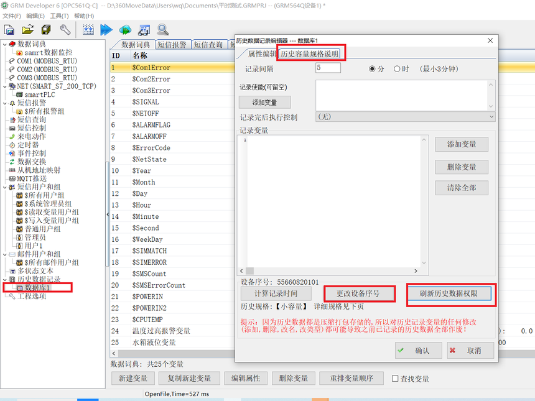Screen dimensions: 535x401
Task: Open settings with the wrench toolbar icon
Action: tap(65, 29)
